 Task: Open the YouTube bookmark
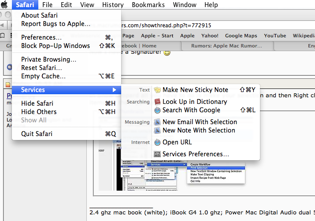click(x=275, y=36)
